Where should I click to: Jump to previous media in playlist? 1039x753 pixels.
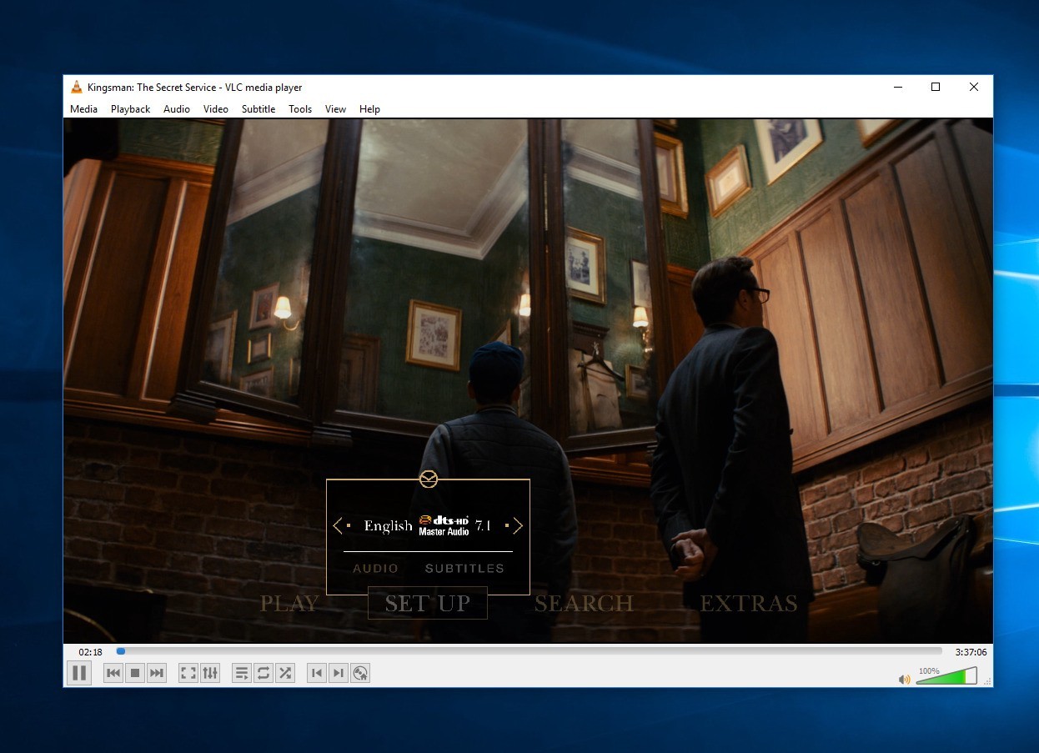[113, 673]
